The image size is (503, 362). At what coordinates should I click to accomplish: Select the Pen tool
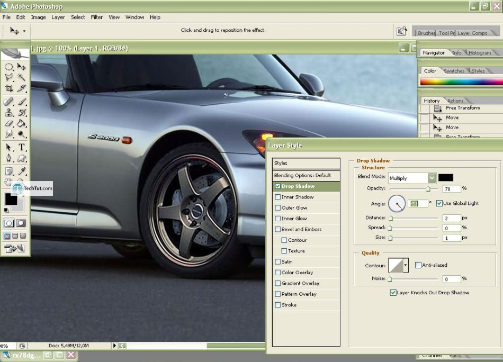(8, 158)
